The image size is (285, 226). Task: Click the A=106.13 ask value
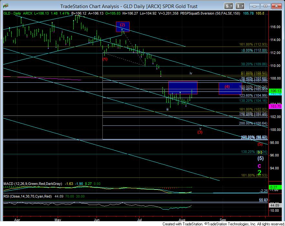coord(96,13)
